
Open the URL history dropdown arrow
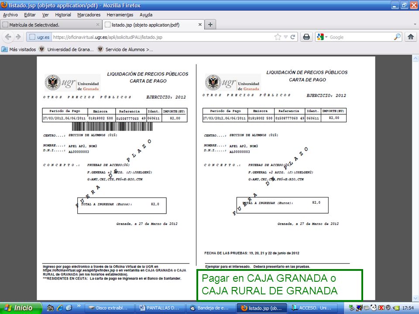(285, 37)
